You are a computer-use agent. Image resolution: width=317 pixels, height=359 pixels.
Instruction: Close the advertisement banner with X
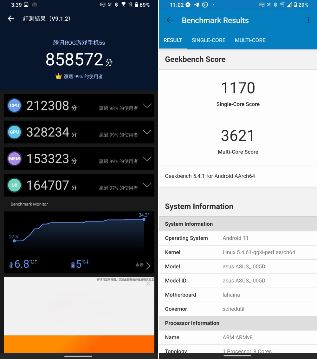pyautogui.click(x=148, y=284)
